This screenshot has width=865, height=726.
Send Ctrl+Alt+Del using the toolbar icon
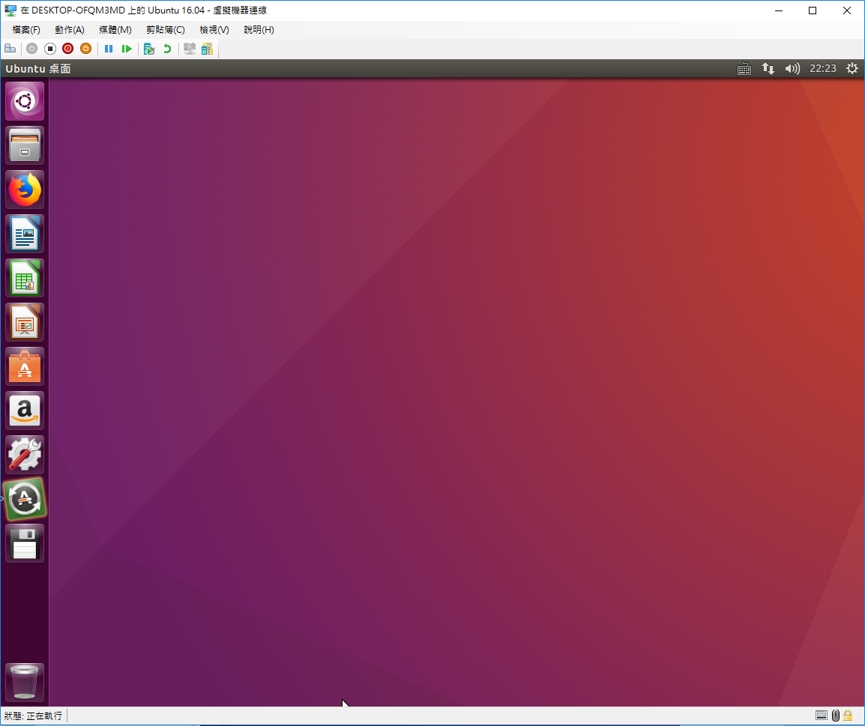pos(10,48)
